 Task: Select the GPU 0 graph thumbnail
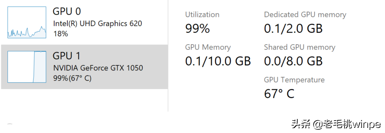pyautogui.click(x=27, y=22)
